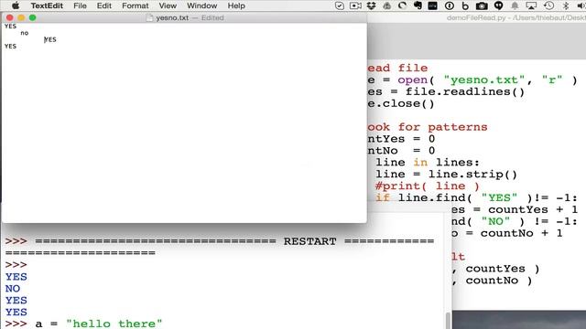Open the Window menu
The width and height of the screenshot is (586, 329).
(x=201, y=5)
